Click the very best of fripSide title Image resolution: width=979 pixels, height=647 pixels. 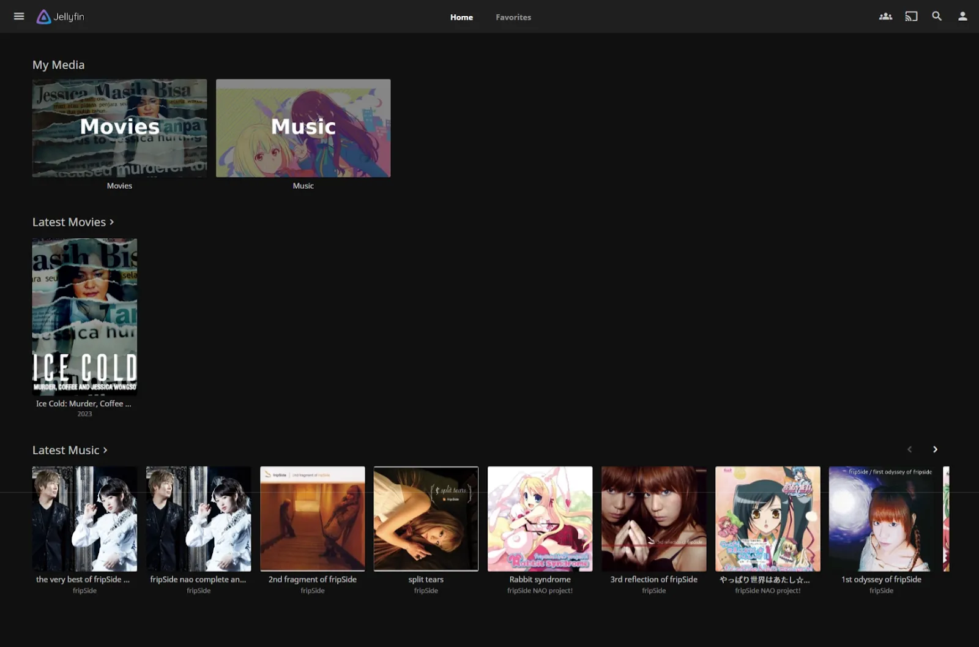point(83,579)
